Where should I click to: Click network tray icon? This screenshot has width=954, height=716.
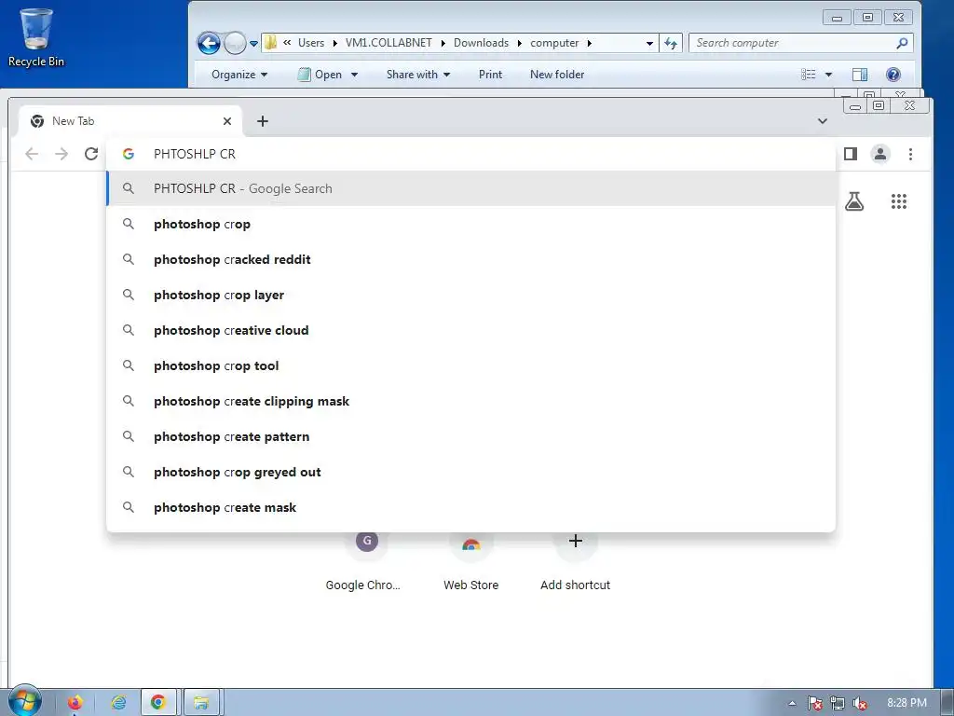point(838,703)
